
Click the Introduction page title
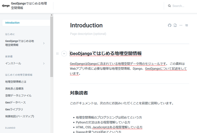[x=86, y=25]
